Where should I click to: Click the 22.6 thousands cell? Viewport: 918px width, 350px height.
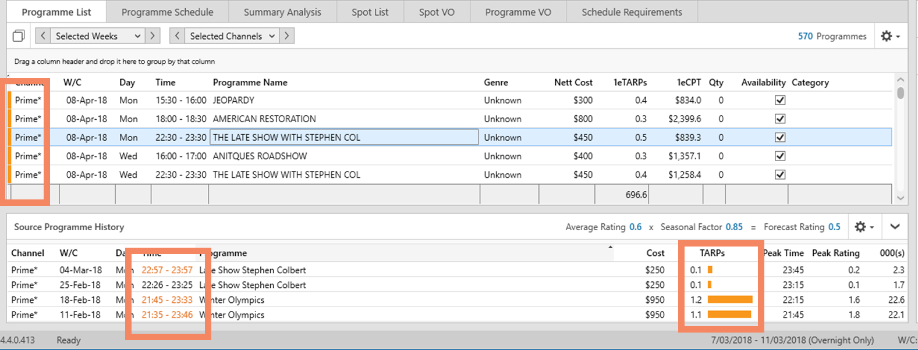click(896, 300)
